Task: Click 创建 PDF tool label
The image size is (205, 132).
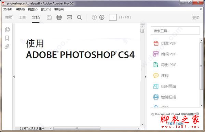Action: click(x=168, y=43)
